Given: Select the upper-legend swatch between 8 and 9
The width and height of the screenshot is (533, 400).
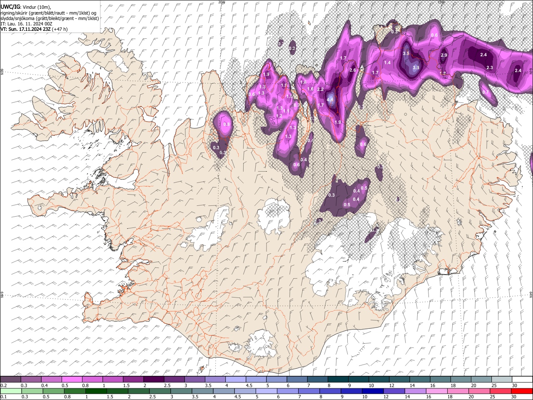Looking at the screenshot, I should (x=337, y=380).
